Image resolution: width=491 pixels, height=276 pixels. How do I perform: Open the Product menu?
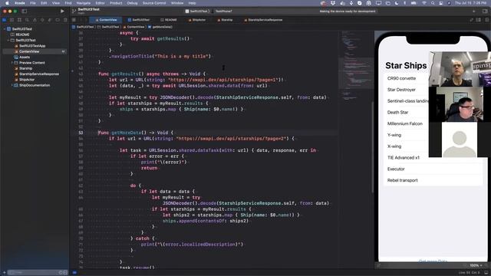pos(116,3)
